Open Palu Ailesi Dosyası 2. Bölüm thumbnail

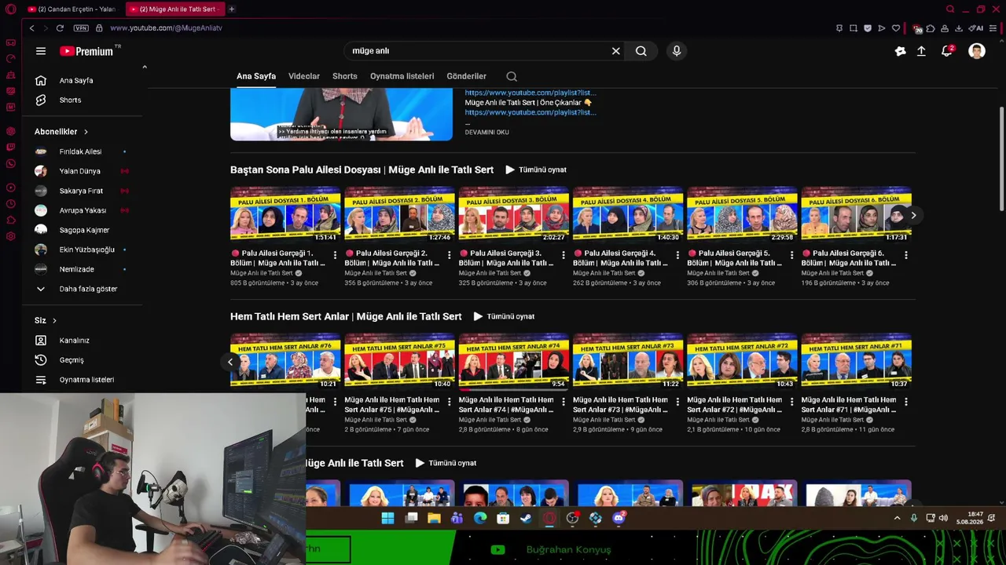coord(399,214)
